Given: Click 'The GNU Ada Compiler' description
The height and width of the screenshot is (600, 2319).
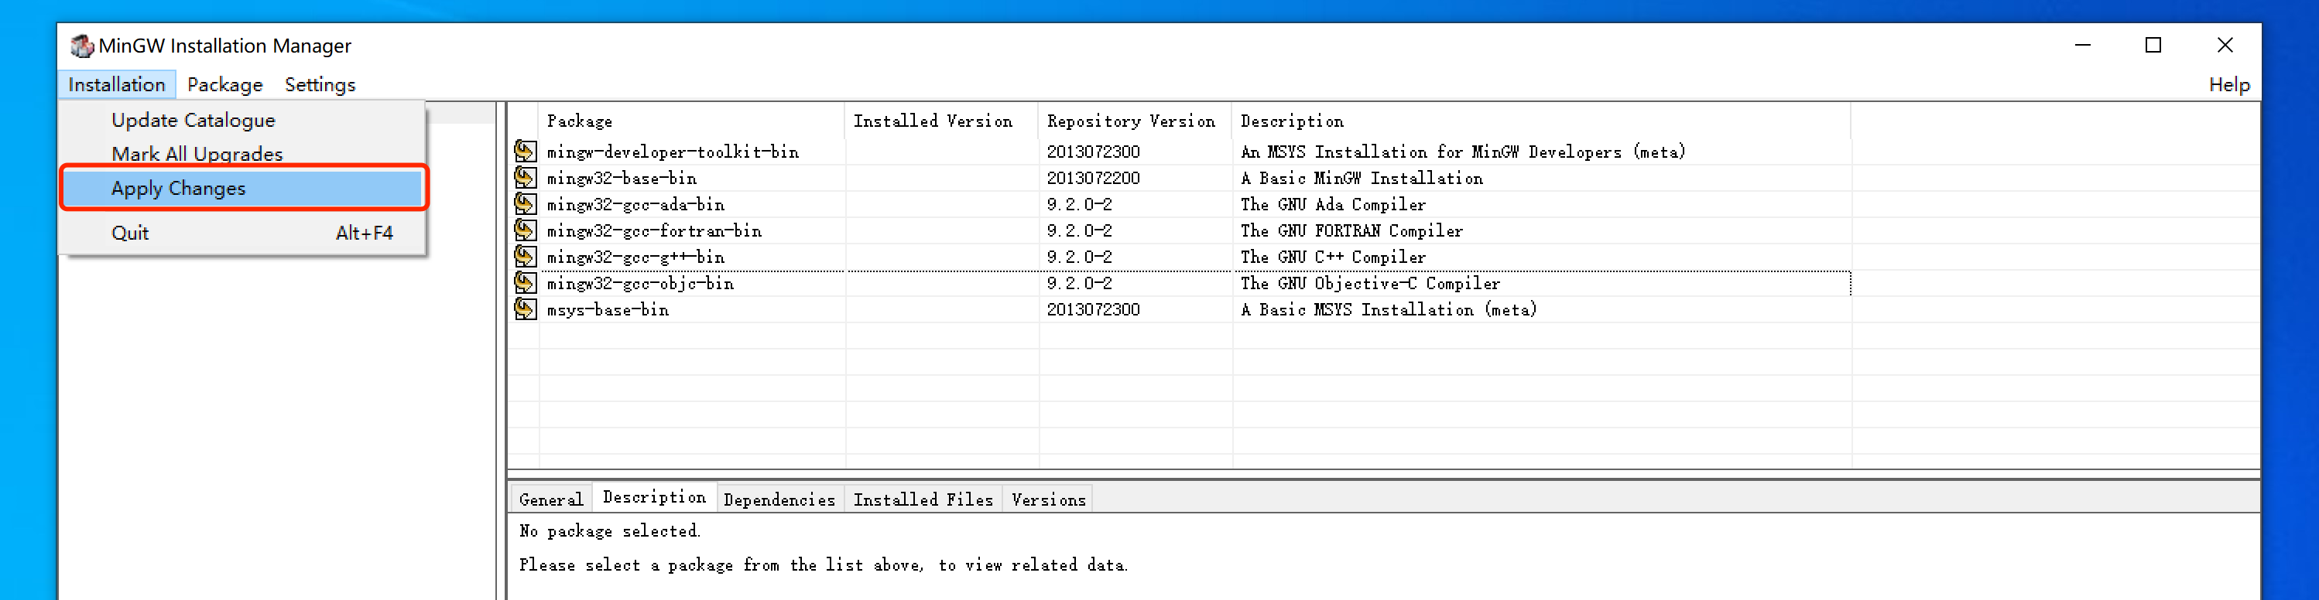Looking at the screenshot, I should point(1332,203).
